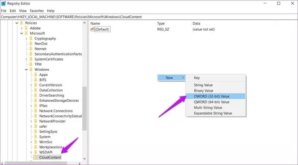The image size is (298, 165).
Task: Click the Registry Editor app icon in title bar
Action: 3,3
